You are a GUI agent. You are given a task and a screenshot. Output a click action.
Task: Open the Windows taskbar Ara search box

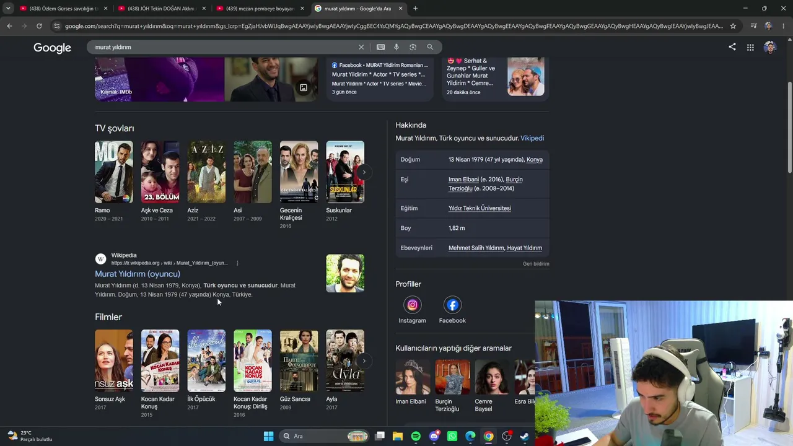325,436
